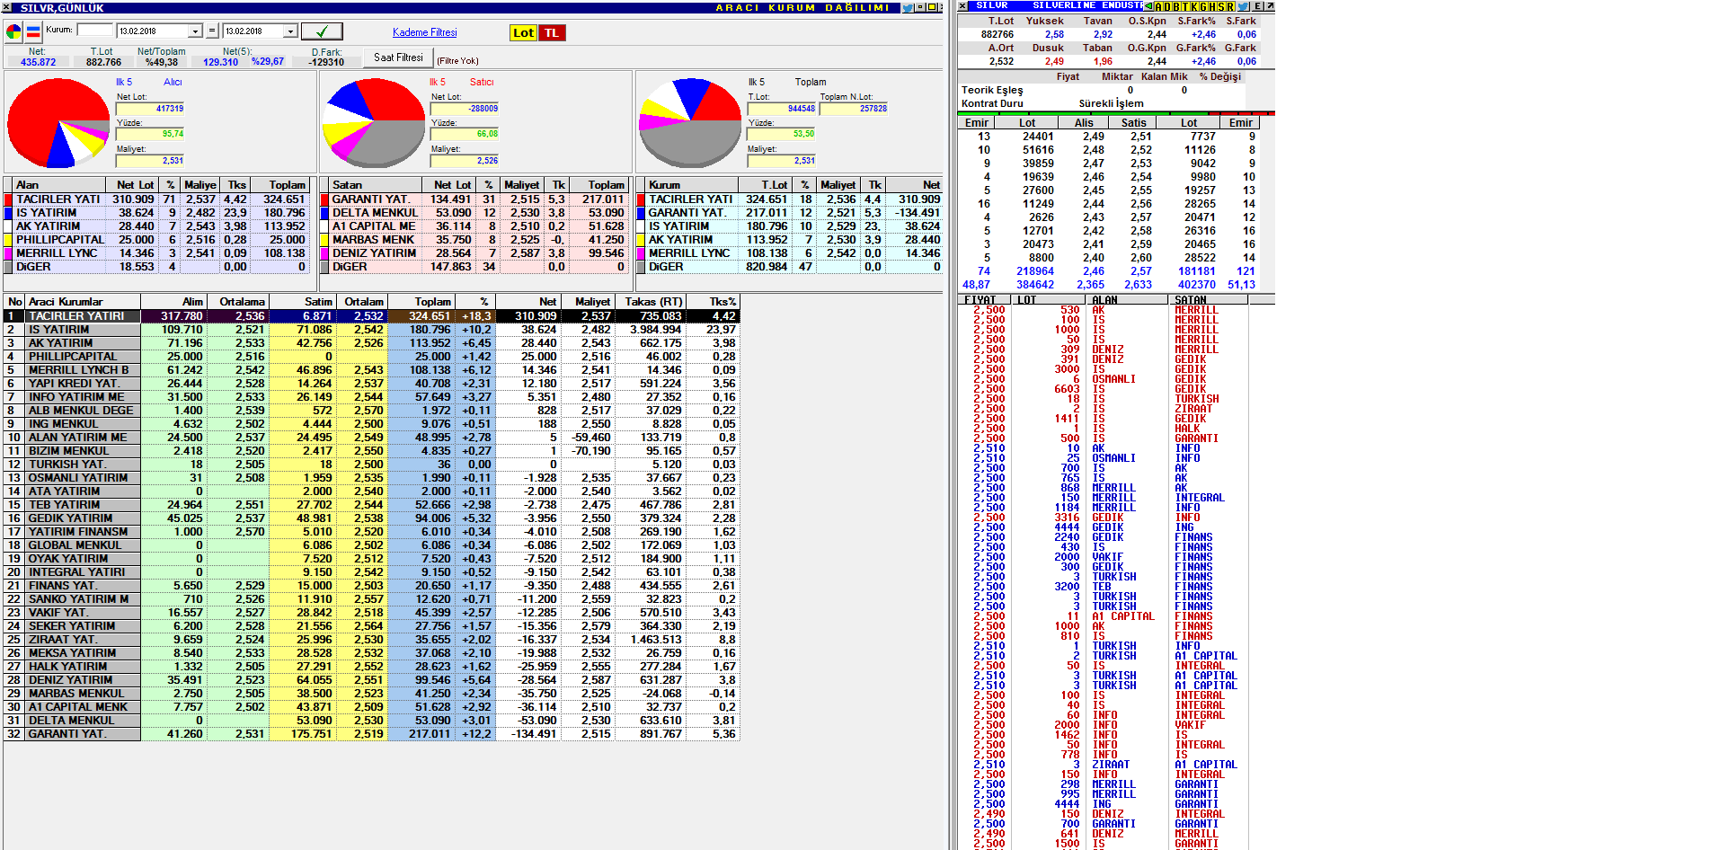
Task: Select IS YATIRIM row in broker list
Action: 372,330
